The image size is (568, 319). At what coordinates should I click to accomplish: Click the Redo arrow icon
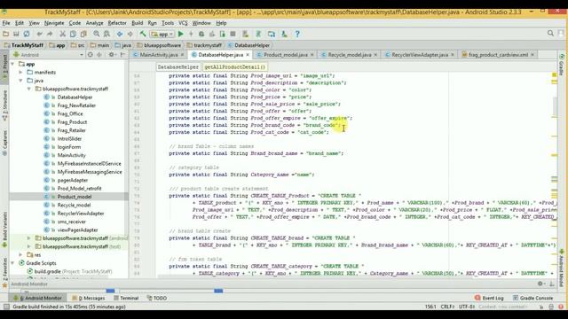click(x=50, y=34)
